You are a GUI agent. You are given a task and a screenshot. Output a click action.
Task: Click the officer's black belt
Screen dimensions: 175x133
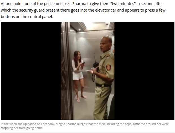[x=103, y=85]
